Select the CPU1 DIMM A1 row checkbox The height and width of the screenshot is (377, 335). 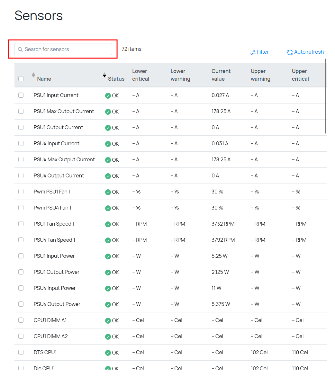21,320
